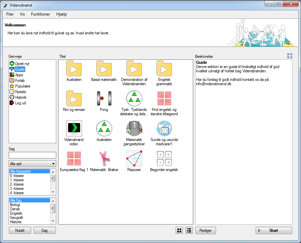Image resolution: width=301 pixels, height=243 pixels.
Task: Open the Hjælp menu
Action: tap(62, 14)
